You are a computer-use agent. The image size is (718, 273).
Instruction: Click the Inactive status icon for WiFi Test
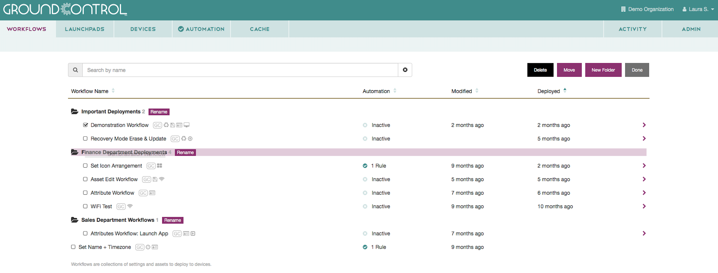click(365, 206)
